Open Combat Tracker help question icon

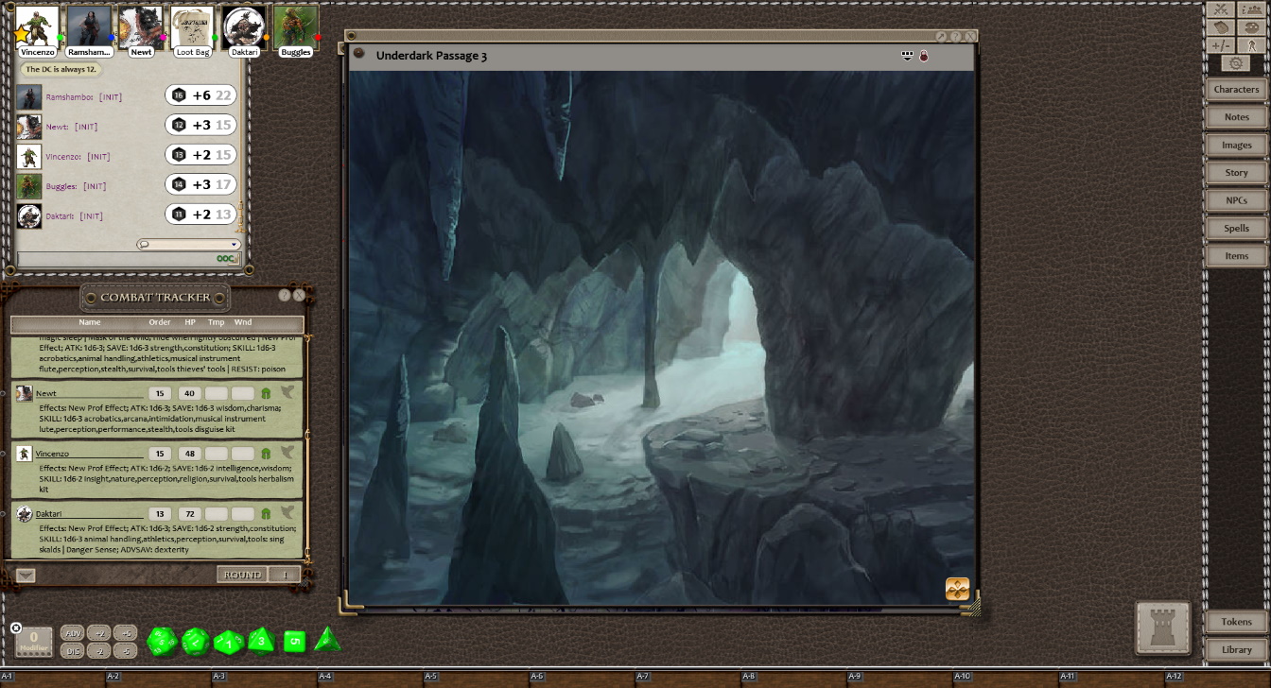coord(285,295)
